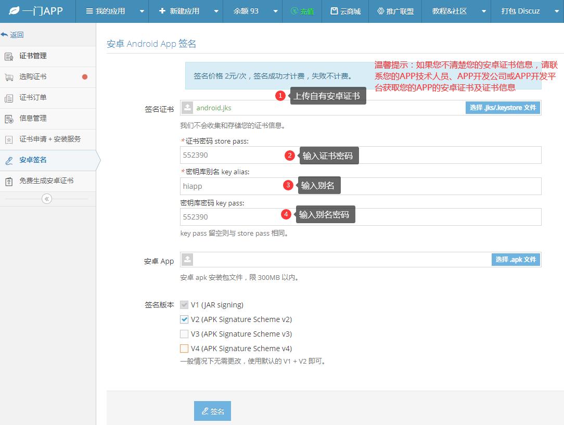
Task: Select 安卓签名 in sidebar
Action: [x=48, y=160]
